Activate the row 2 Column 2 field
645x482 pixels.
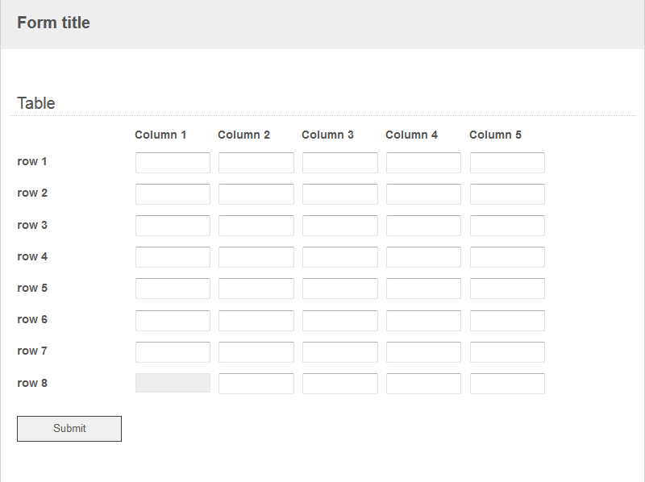click(x=256, y=194)
